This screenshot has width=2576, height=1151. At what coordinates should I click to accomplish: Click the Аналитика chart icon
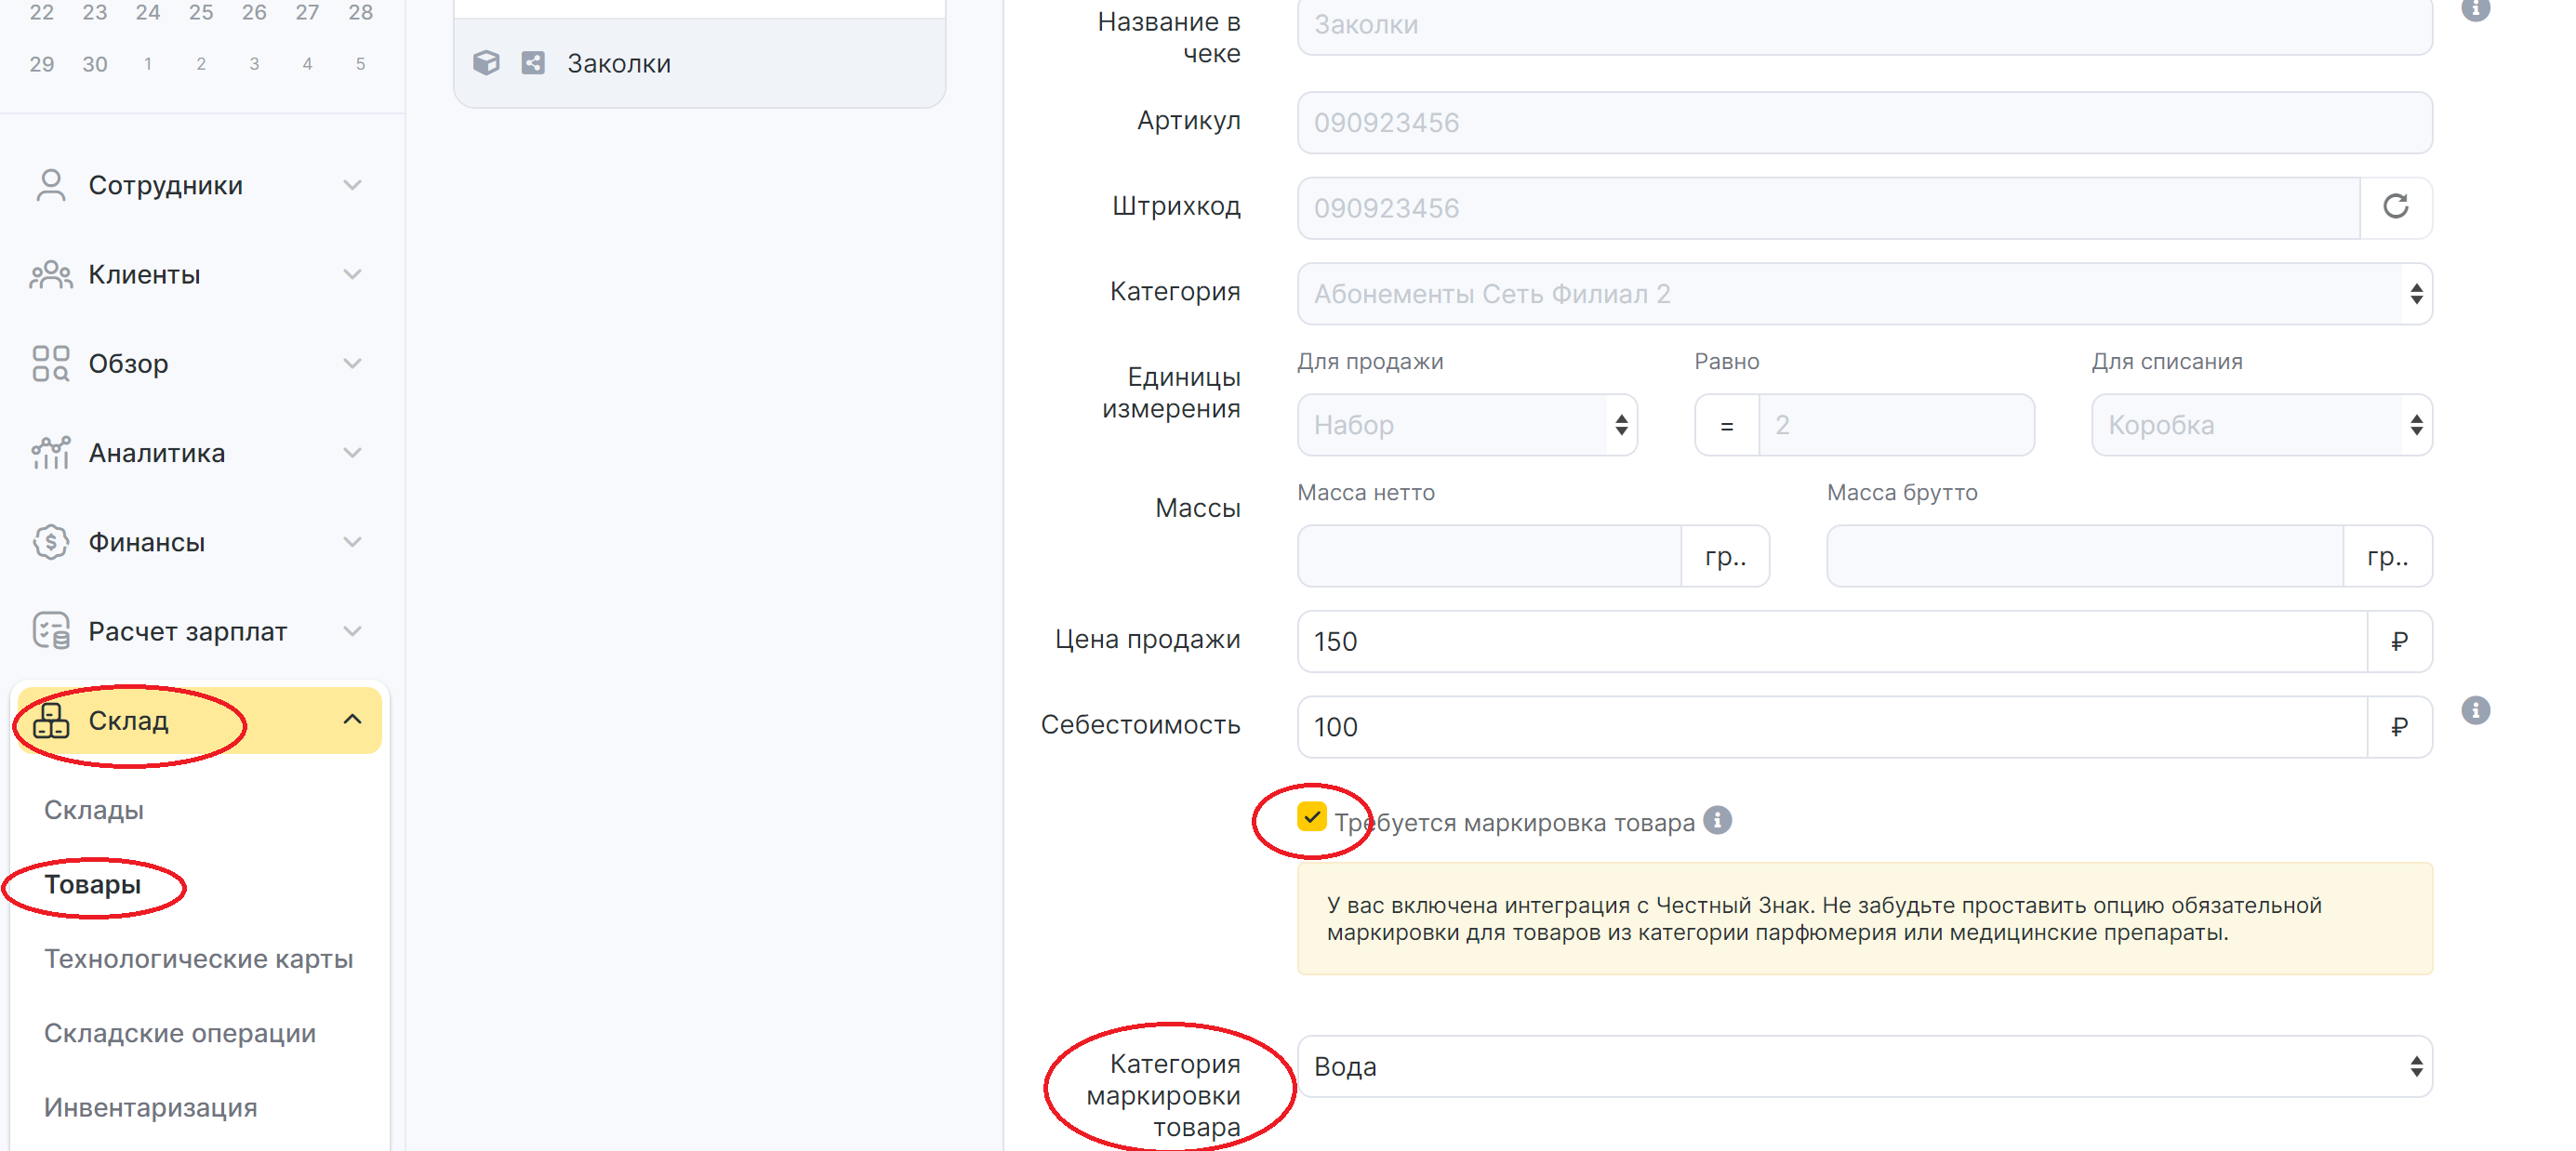tap(50, 452)
